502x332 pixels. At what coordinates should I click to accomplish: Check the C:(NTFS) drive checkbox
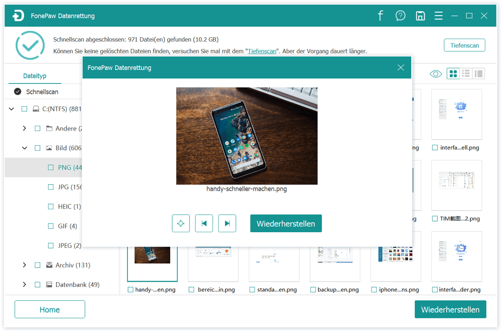tap(25, 109)
